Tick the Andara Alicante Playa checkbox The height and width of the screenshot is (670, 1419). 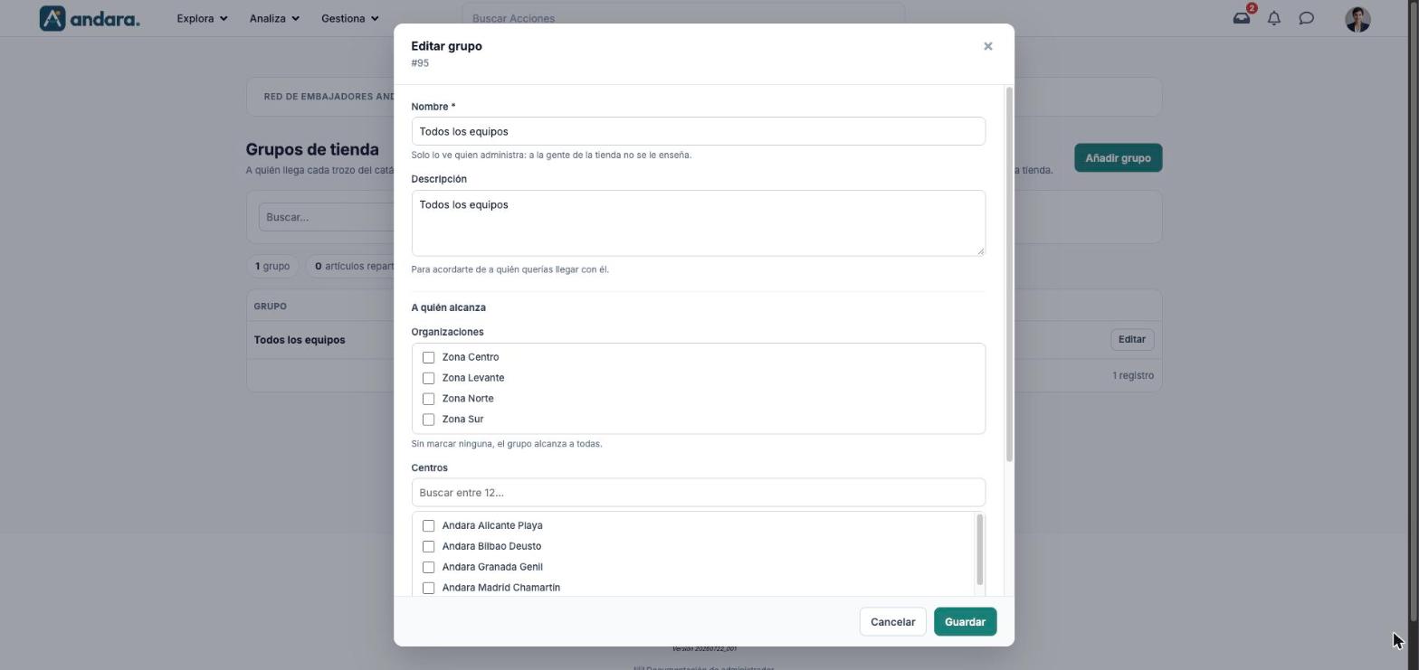(429, 525)
